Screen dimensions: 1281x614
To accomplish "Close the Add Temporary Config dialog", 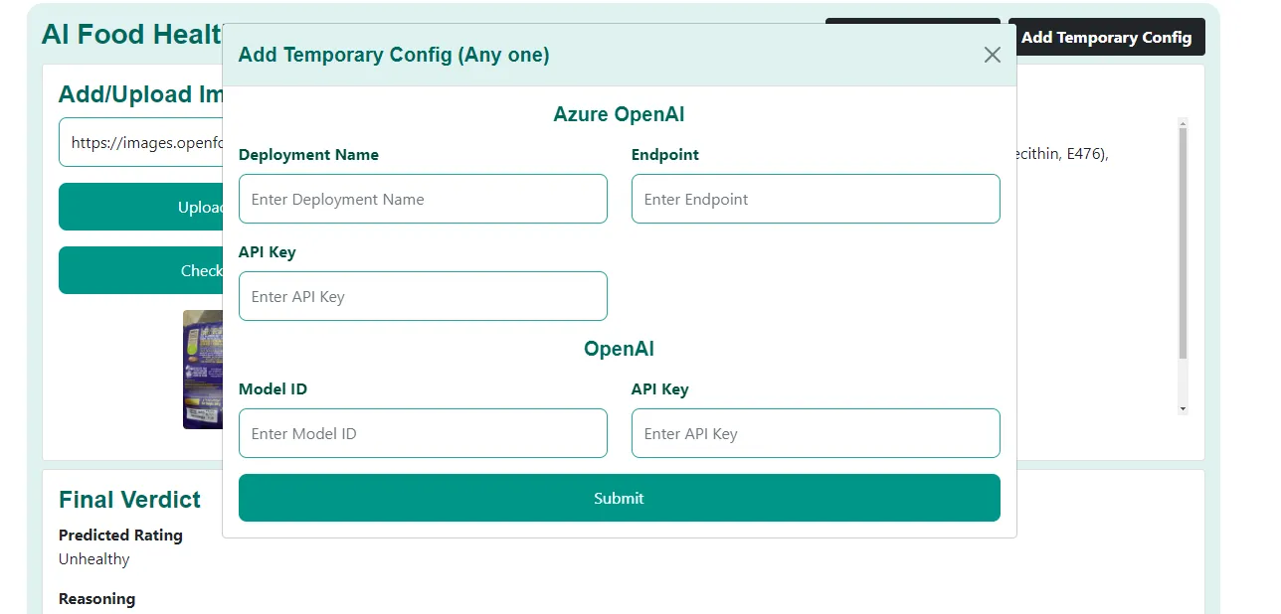I will pos(992,55).
